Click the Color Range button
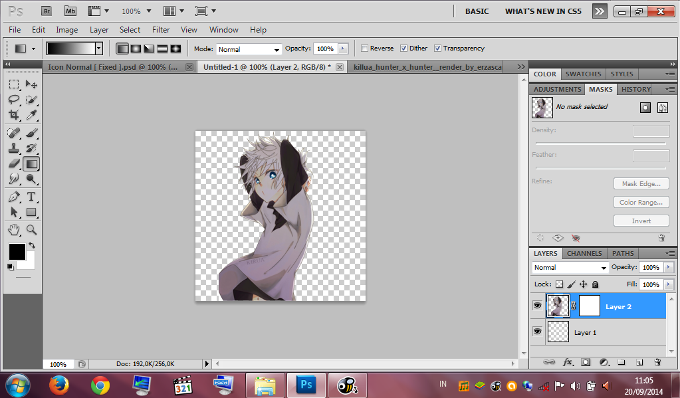Image resolution: width=680 pixels, height=398 pixels. (641, 202)
